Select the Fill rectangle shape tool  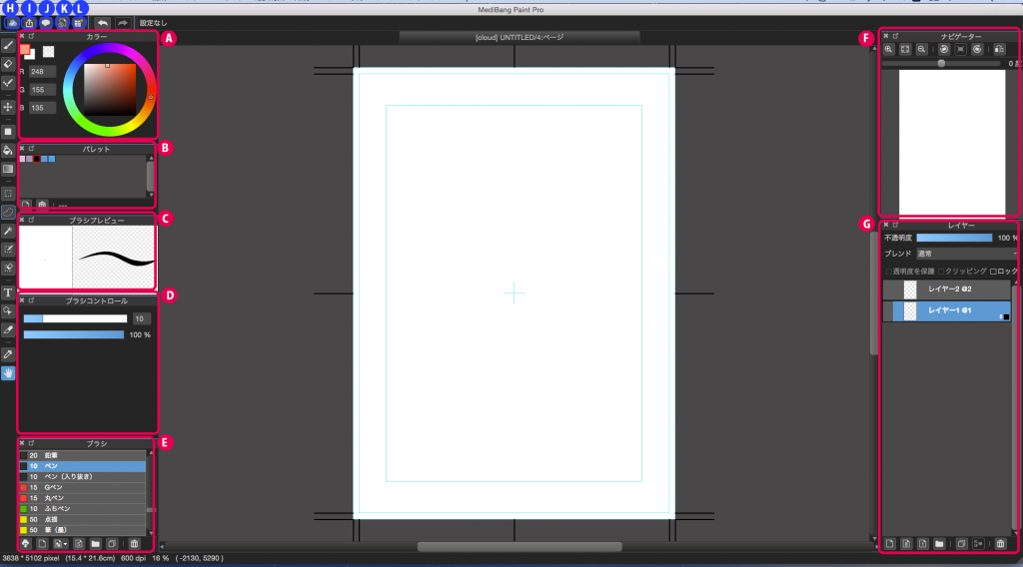click(8, 132)
